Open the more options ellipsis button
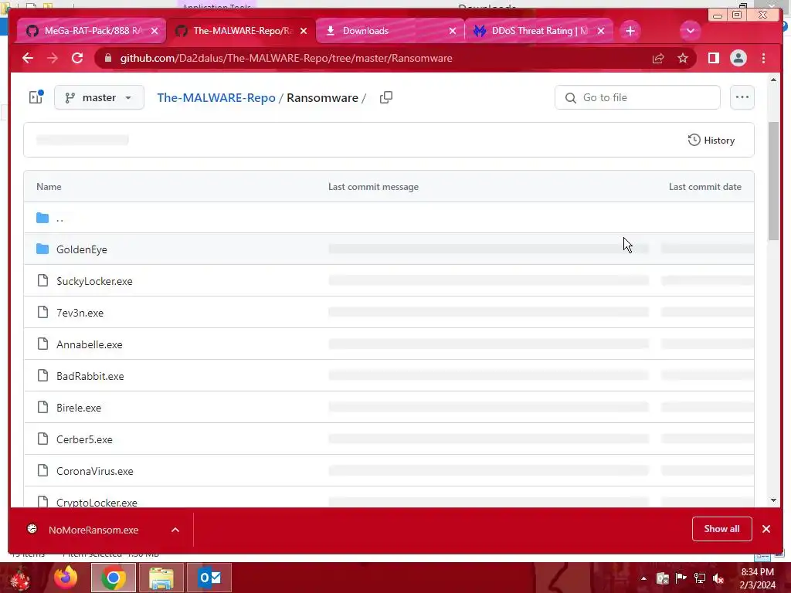791x593 pixels. coord(742,97)
